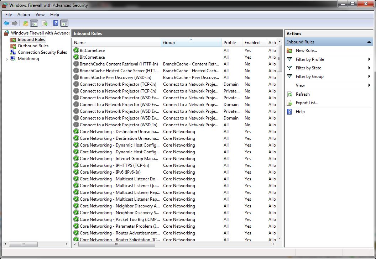Click the rules list horizontal scrollbar thumb
This screenshot has width=376, height=259.
117,244
